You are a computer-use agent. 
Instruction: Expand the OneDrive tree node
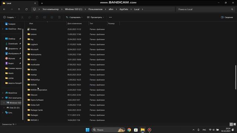(x=3, y=29)
